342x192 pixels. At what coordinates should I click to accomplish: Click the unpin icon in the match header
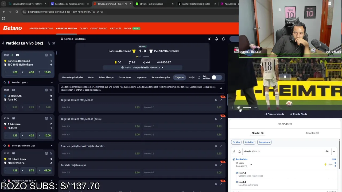[209, 39]
